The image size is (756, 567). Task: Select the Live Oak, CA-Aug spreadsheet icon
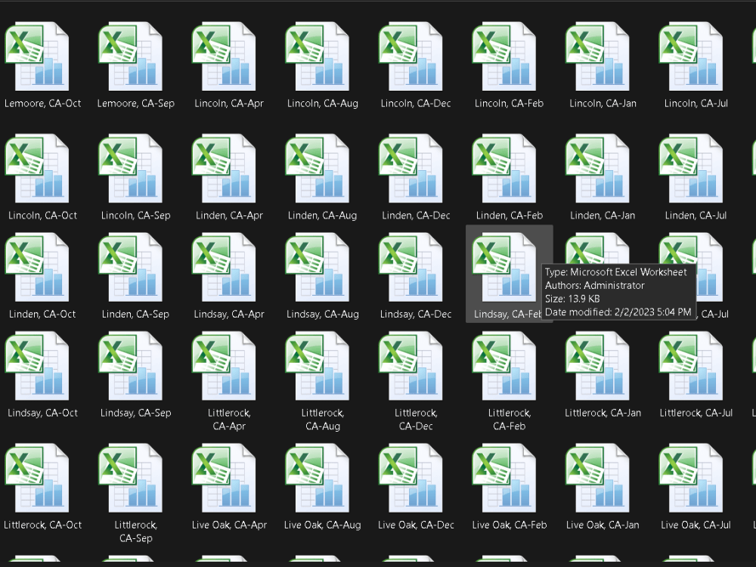pyautogui.click(x=318, y=479)
